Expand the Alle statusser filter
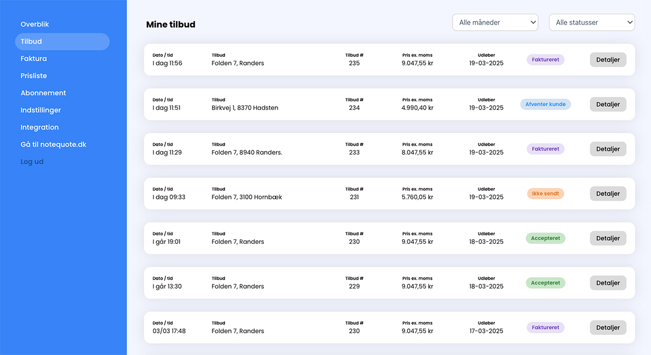This screenshot has width=651, height=355. click(591, 23)
